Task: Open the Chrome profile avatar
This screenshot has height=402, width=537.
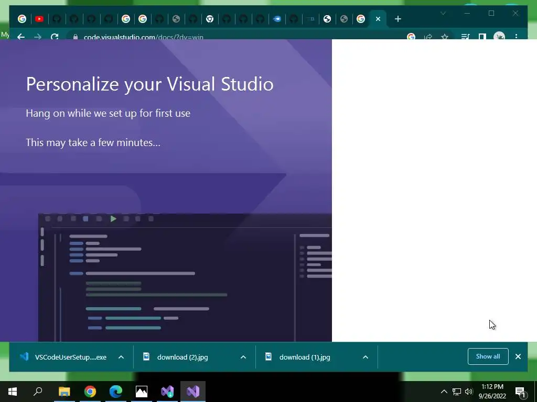Action: (x=499, y=37)
